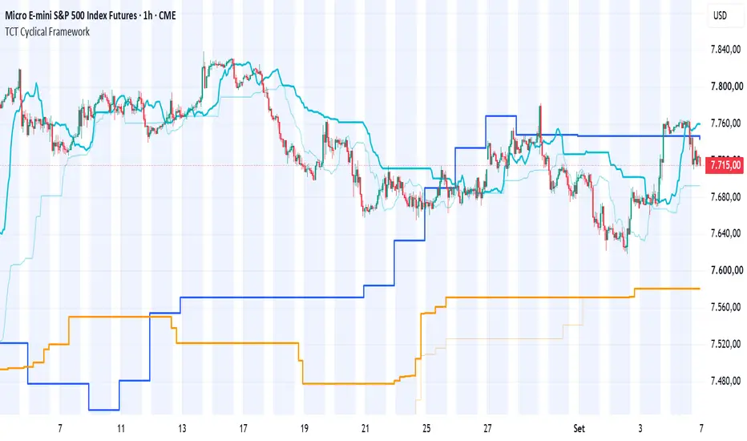Click the 7.840,00 price axis label
Viewport: 747px width, 441px height.
pos(726,50)
